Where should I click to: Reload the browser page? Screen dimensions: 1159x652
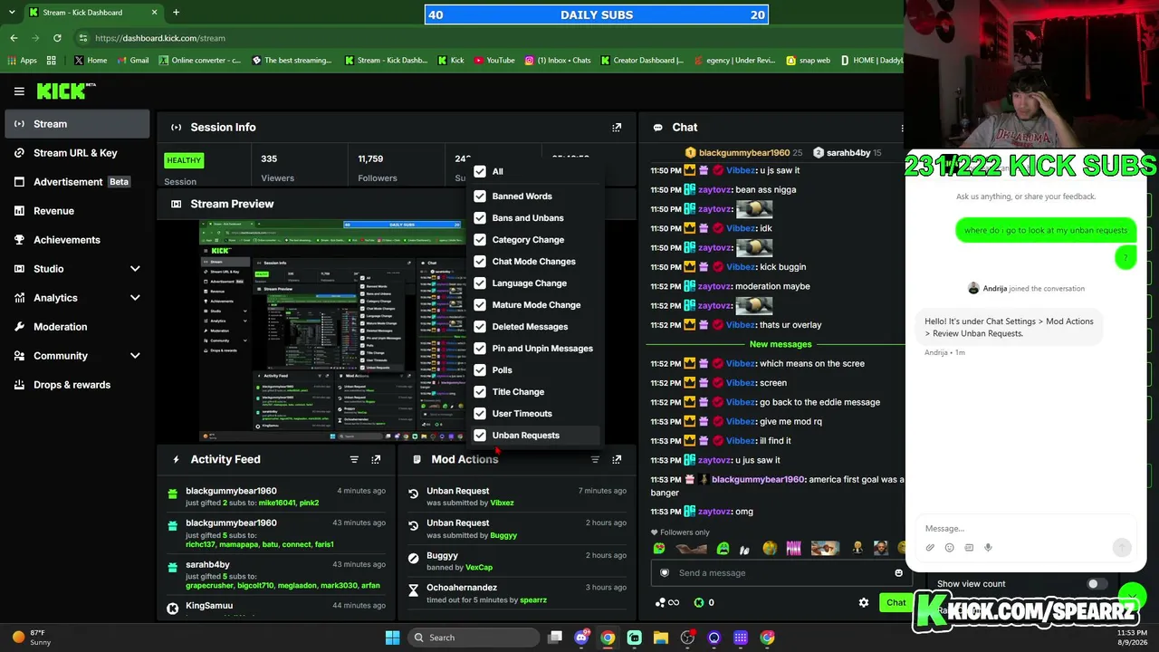click(57, 38)
